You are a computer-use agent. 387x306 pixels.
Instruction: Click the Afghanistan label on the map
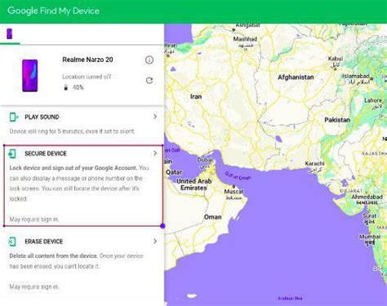tap(296, 78)
